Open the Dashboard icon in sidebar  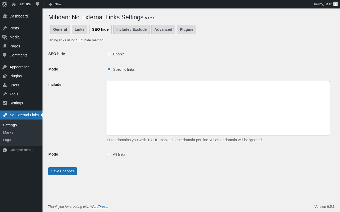[x=5, y=16]
